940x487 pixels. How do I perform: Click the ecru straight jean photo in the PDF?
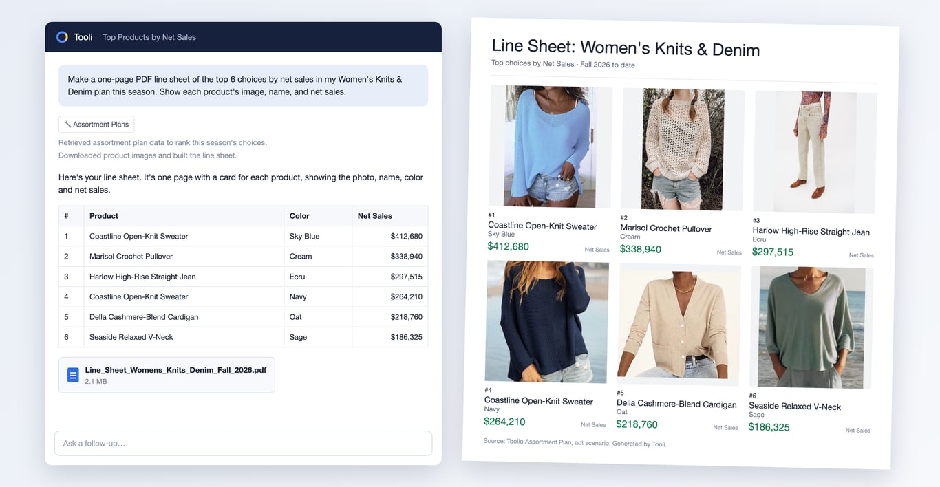[x=815, y=152]
